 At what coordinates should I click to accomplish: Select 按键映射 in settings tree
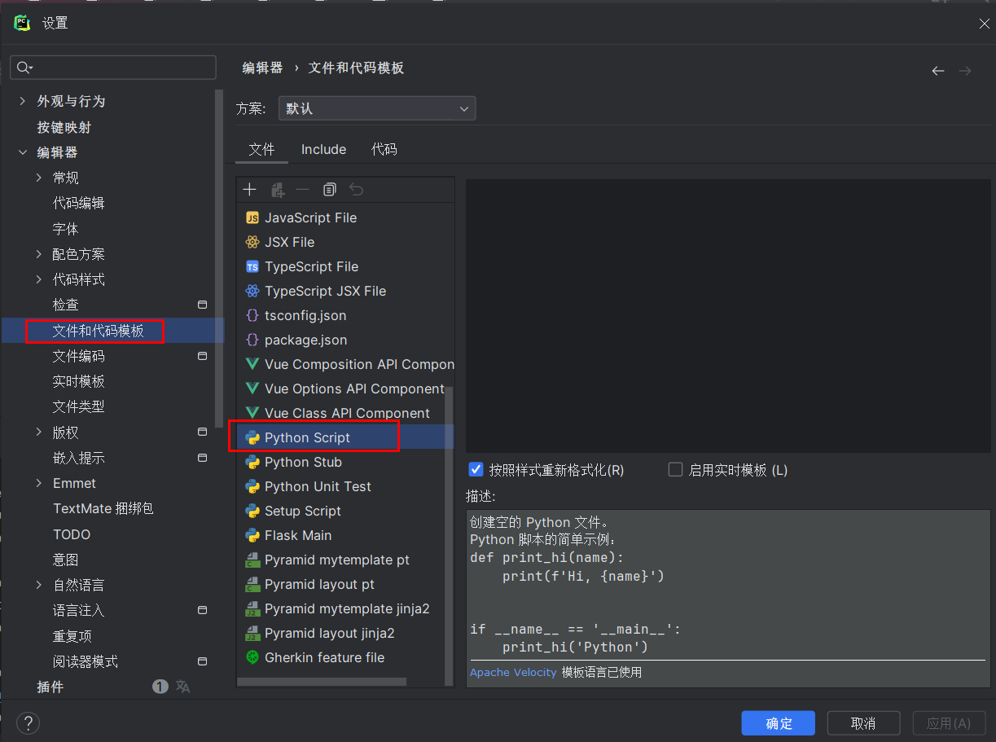point(64,127)
